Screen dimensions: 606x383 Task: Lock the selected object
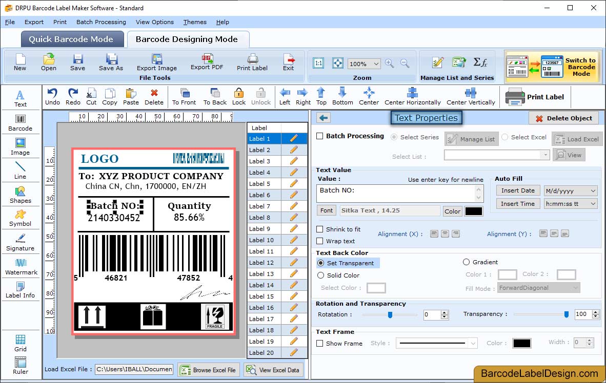point(239,97)
